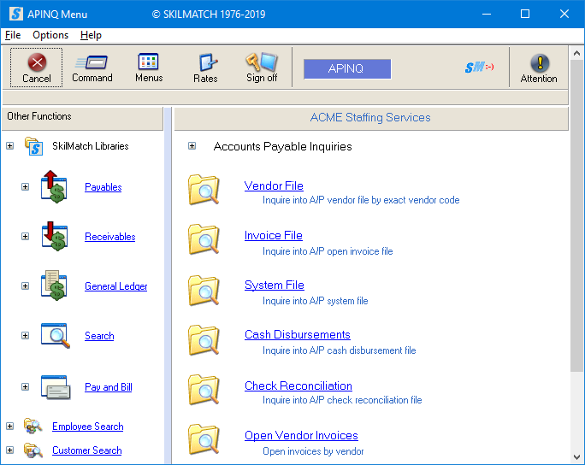Screen dimensions: 585x465
Task: Click the vertical scrollbar thumb
Action: 576,215
